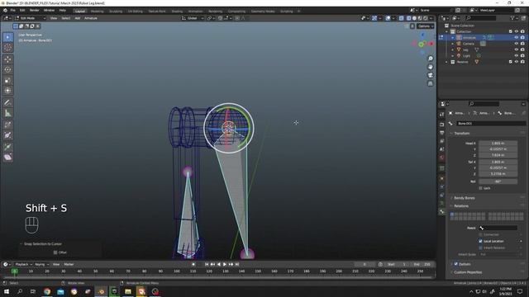Click the Bone.001 name field
The image size is (529, 297).
(x=490, y=124)
